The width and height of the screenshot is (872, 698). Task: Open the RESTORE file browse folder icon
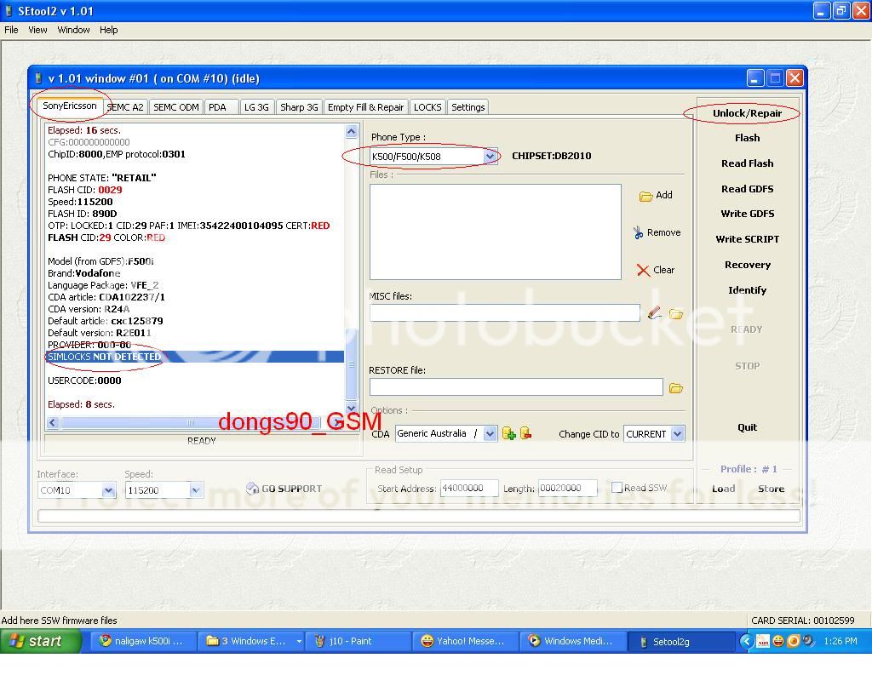(675, 388)
